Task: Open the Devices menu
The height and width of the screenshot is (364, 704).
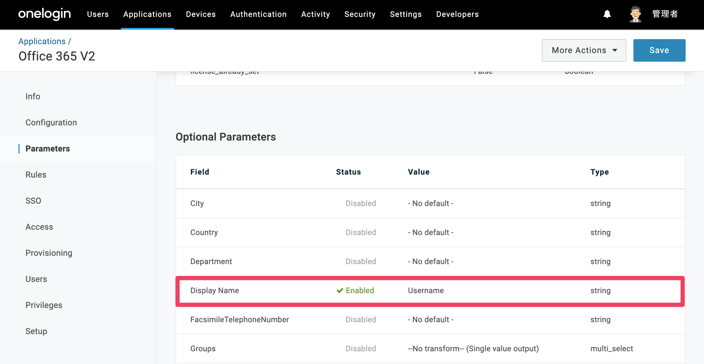Action: pos(201,14)
